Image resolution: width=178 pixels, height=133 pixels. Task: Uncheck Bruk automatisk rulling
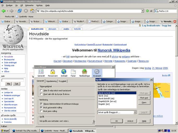[41, 108]
